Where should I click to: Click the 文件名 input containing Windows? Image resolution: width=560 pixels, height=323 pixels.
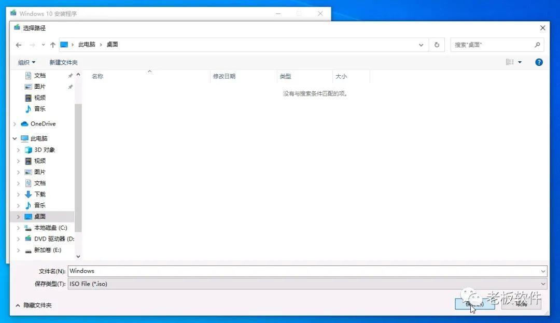(207, 271)
